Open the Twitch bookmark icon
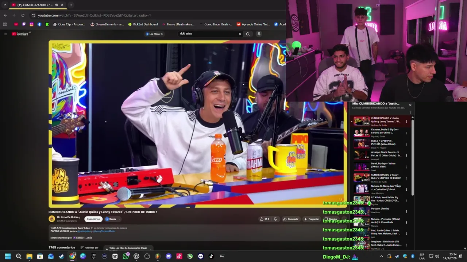The height and width of the screenshot is (262, 467). (x=24, y=24)
